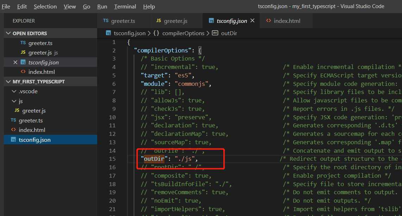The height and width of the screenshot is (216, 402).
Task: Click the commented "noEmit" option line
Action: [x=171, y=201]
